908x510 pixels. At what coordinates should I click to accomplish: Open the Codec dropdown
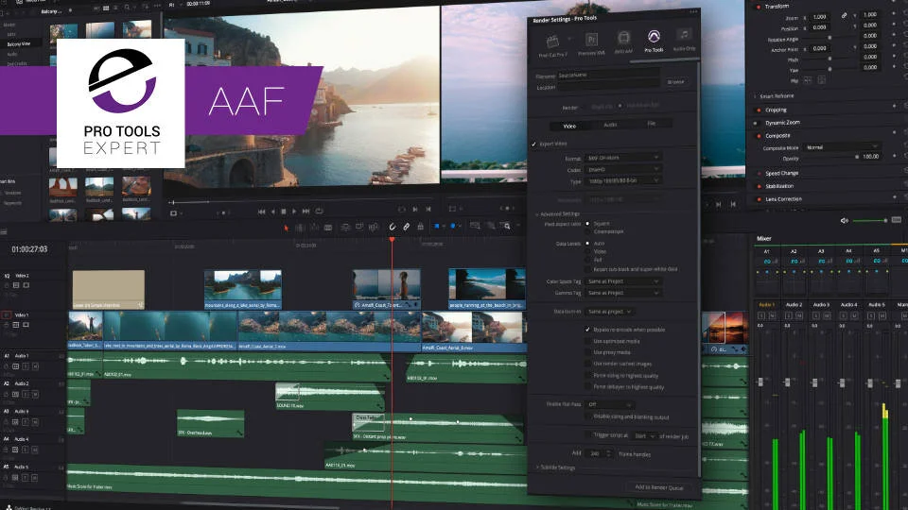tap(622, 169)
